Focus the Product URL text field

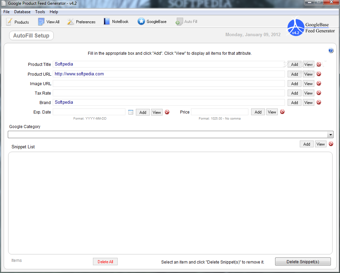coord(169,74)
